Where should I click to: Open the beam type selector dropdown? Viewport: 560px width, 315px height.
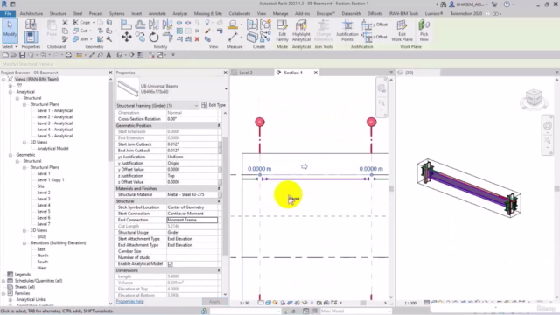(226, 89)
